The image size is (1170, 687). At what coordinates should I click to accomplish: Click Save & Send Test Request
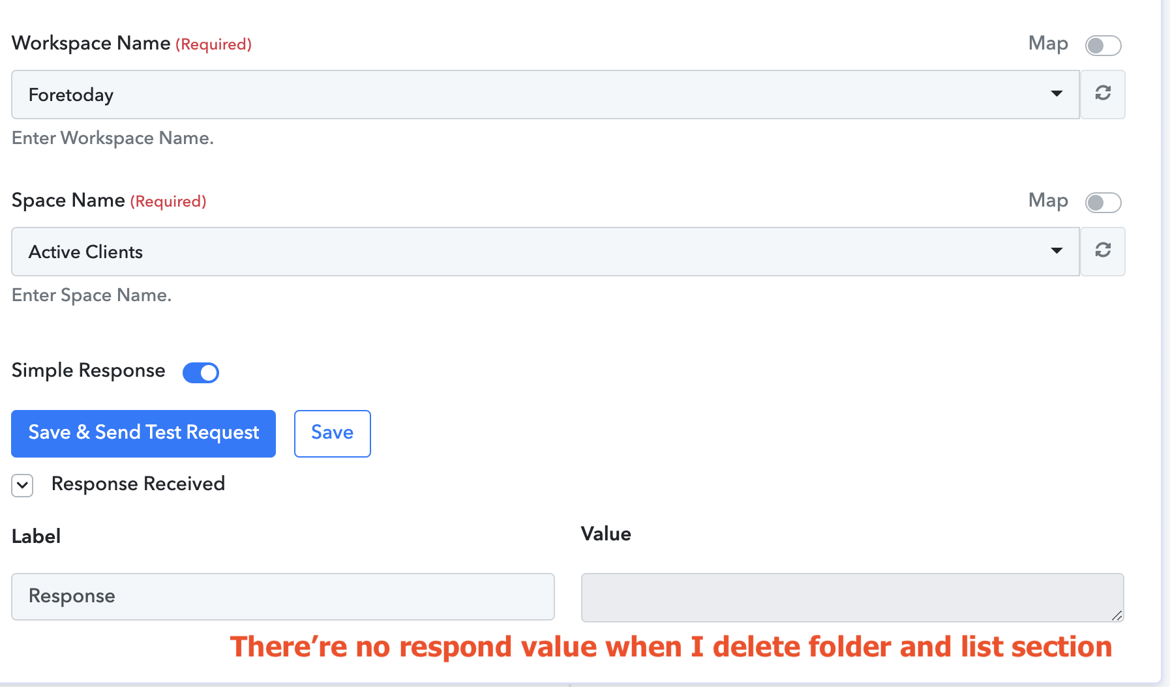pyautogui.click(x=143, y=433)
